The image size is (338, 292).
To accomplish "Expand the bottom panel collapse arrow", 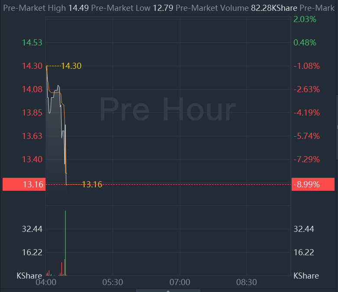I will (168, 291).
